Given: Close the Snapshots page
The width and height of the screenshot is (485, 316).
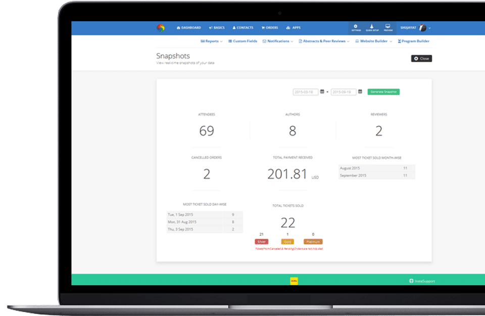Looking at the screenshot, I should coord(421,59).
